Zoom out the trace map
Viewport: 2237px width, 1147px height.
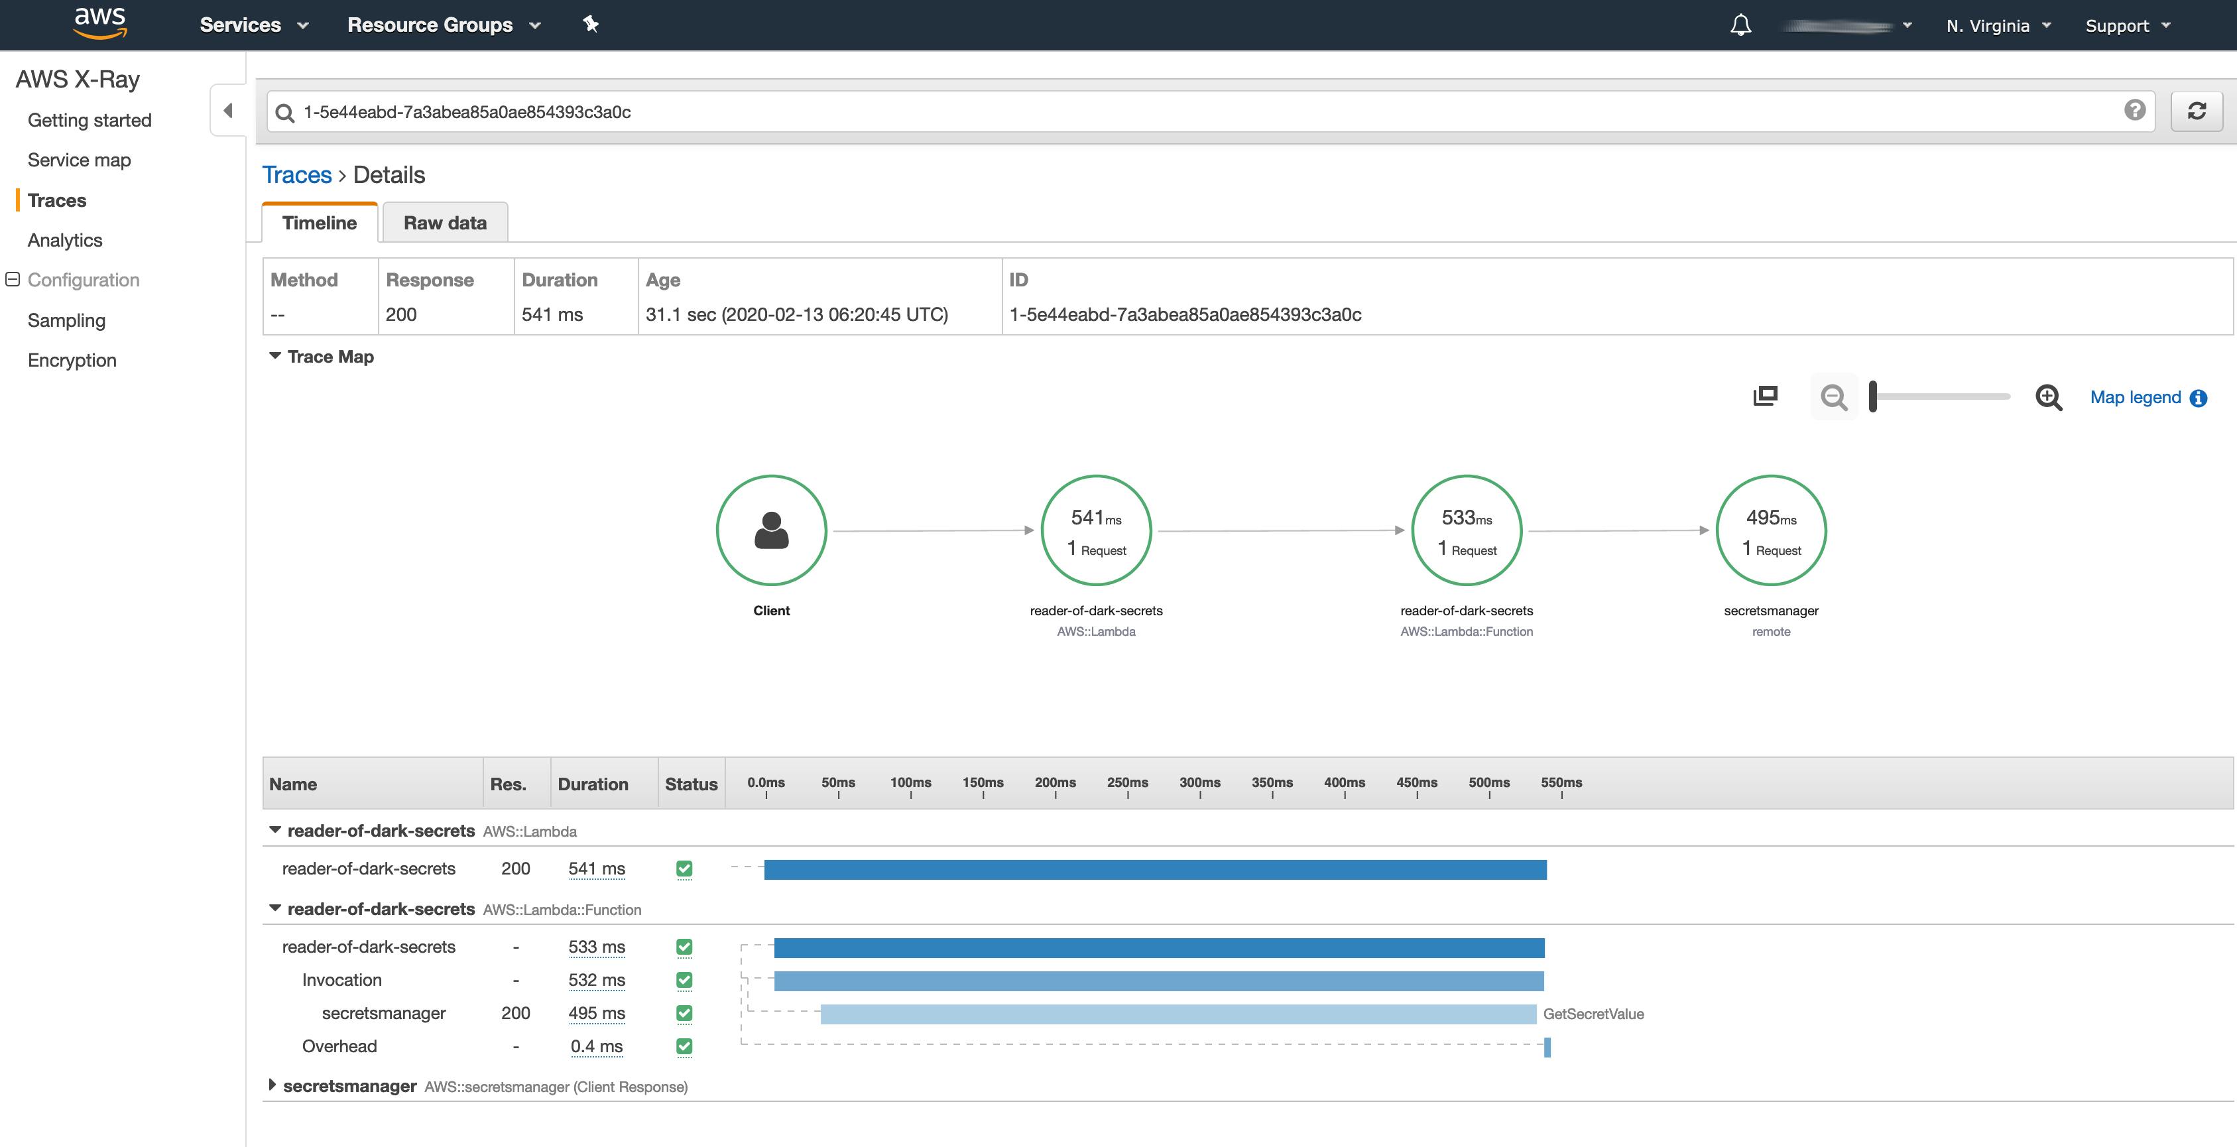tap(1834, 398)
